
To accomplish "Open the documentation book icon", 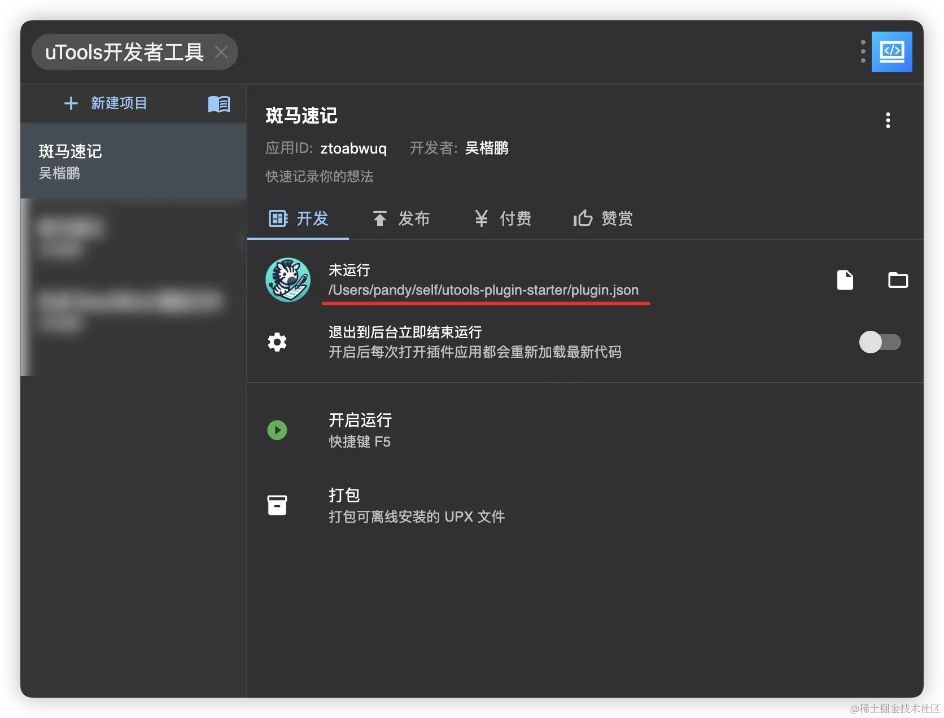I will tap(219, 104).
